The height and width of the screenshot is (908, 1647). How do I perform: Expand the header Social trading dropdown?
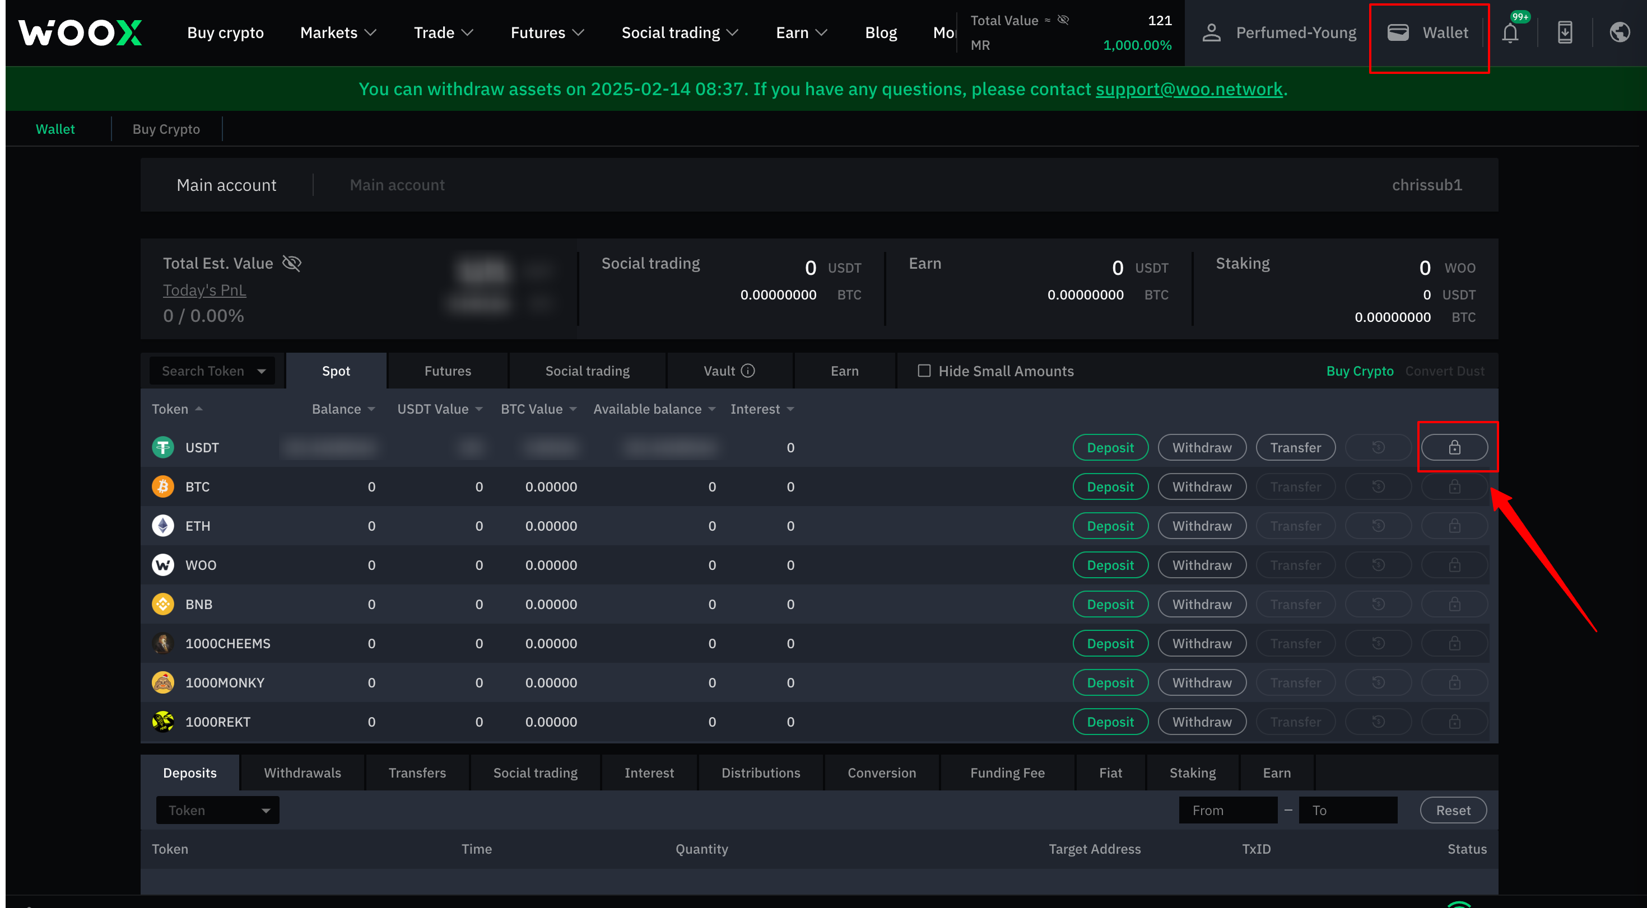click(x=680, y=32)
